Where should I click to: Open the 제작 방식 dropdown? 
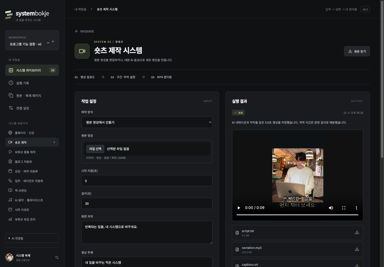147,122
